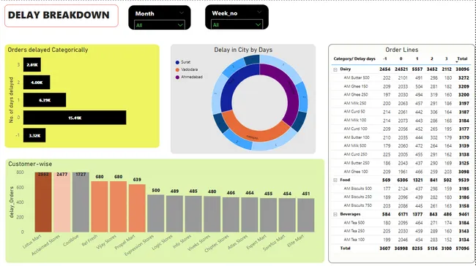
Task: Collapse the Dairy category row
Action: pos(335,69)
